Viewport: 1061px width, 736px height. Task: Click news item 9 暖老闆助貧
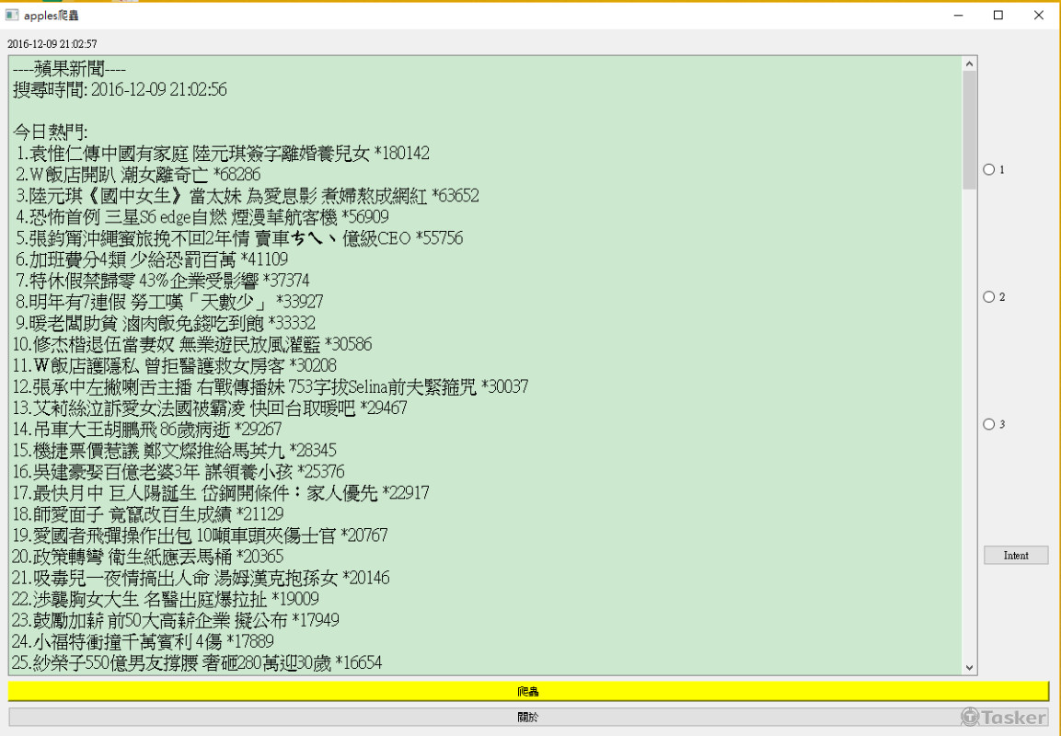tap(166, 323)
